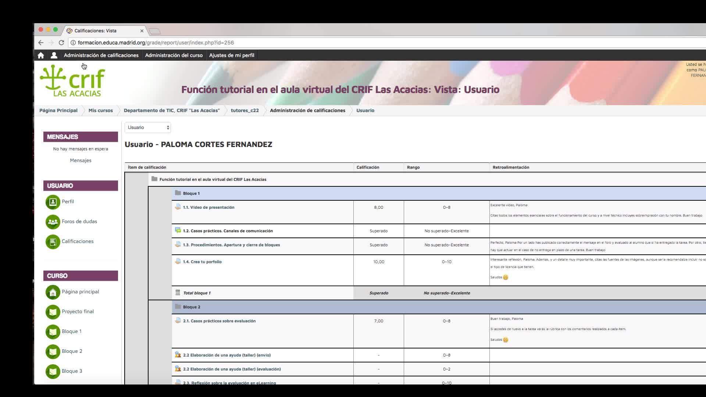Close the Calificaciones: Vista browser tab

142,31
